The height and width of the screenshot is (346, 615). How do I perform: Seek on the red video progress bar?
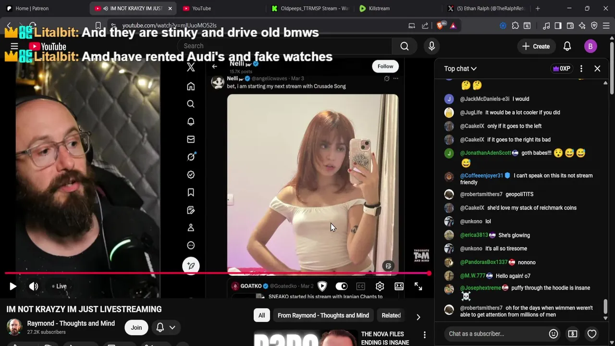pyautogui.click(x=217, y=273)
